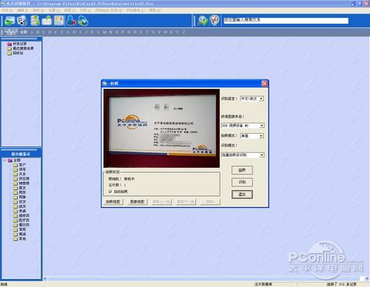Viewport: 370px width, 287px height.
Task: Open the video device source dropdown
Action: coord(243,126)
